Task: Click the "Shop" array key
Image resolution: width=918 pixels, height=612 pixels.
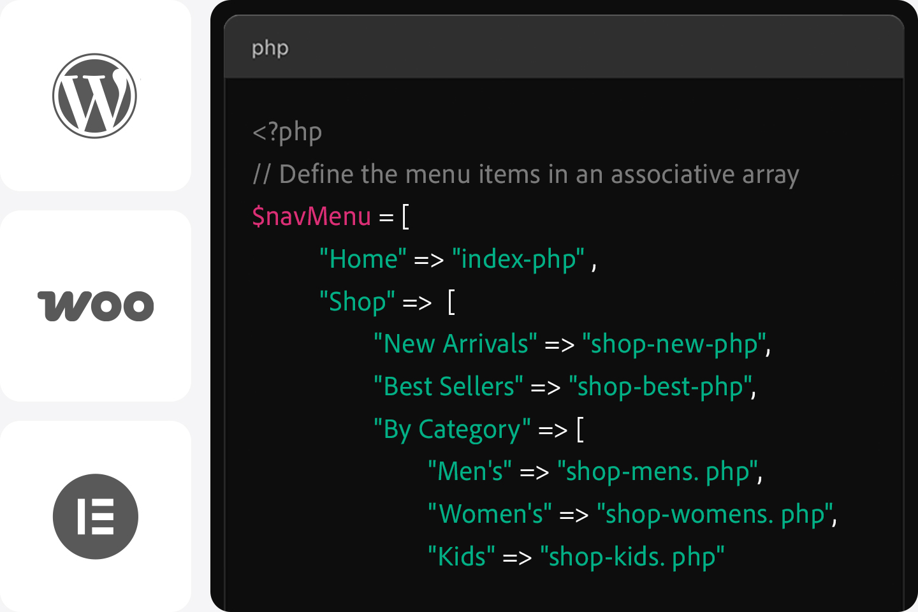Action: [357, 302]
